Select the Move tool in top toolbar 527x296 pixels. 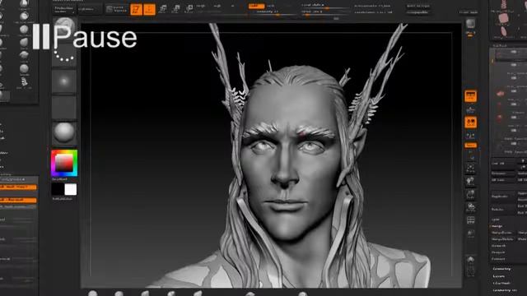click(x=163, y=9)
